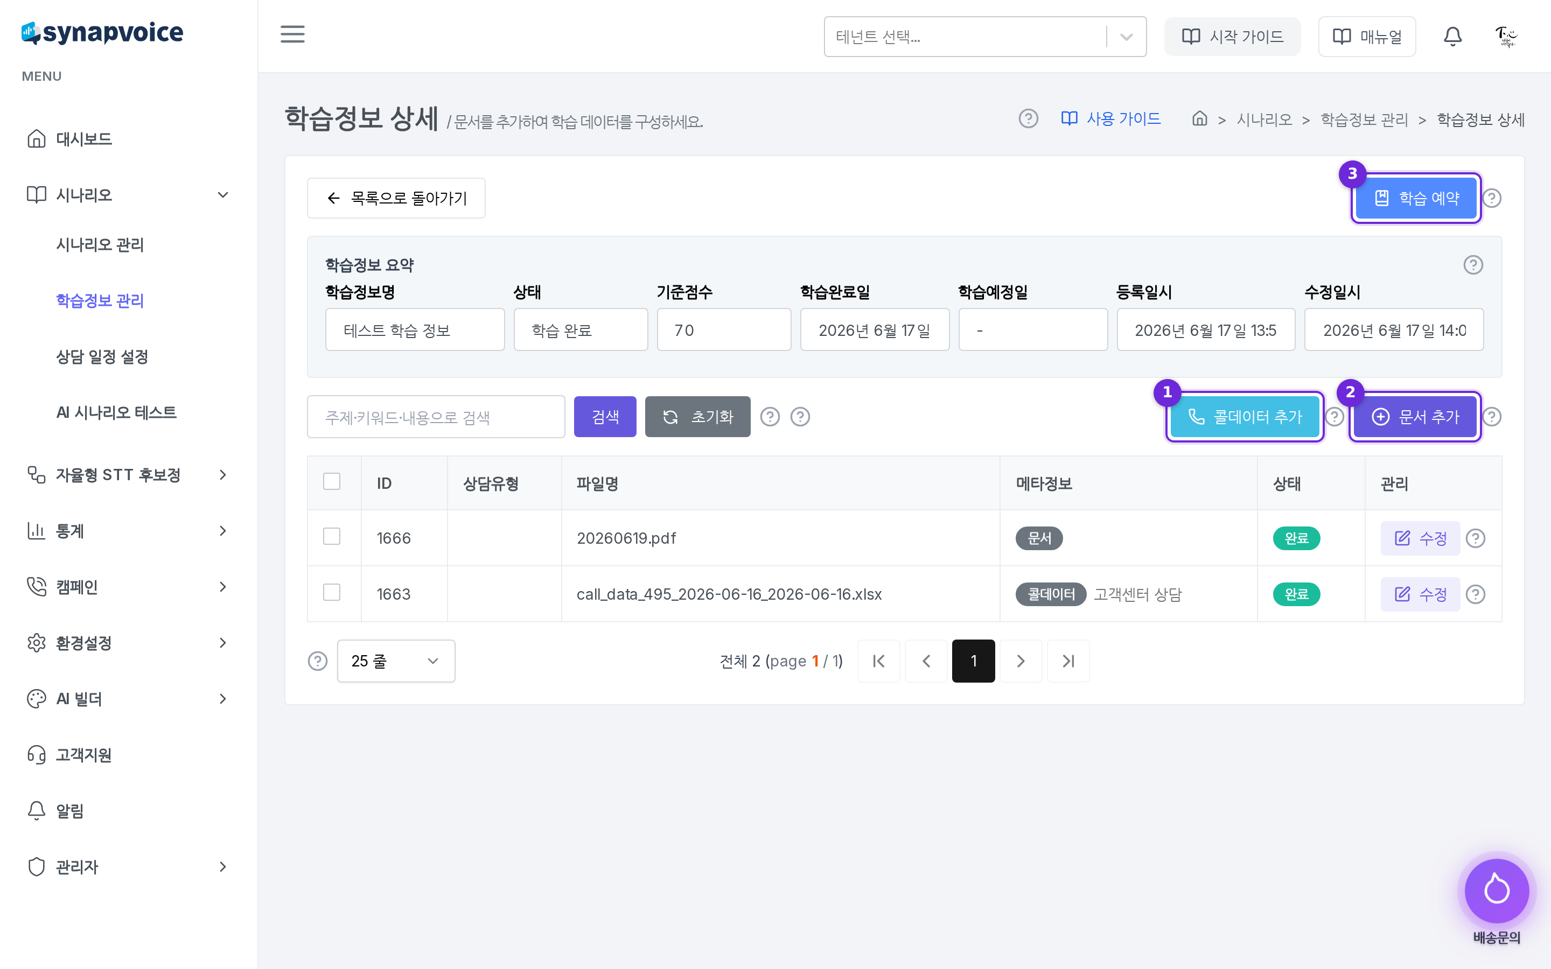Click the 시작 가이드 button
Image resolution: width=1551 pixels, height=969 pixels.
pos(1232,37)
